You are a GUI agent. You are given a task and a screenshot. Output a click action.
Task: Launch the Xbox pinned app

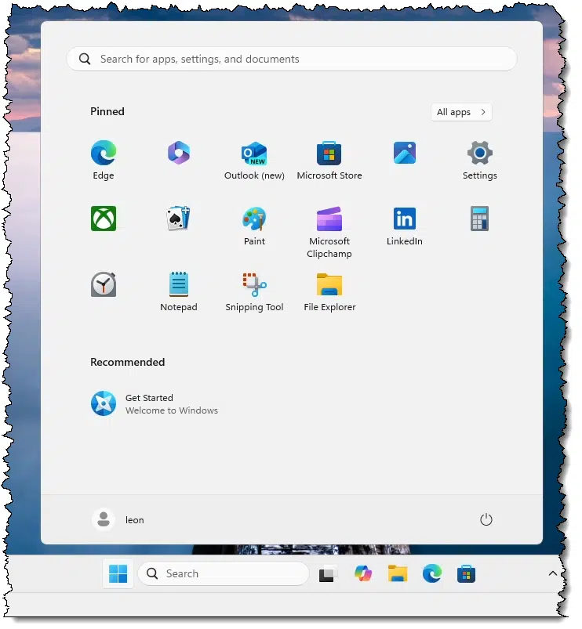click(104, 219)
